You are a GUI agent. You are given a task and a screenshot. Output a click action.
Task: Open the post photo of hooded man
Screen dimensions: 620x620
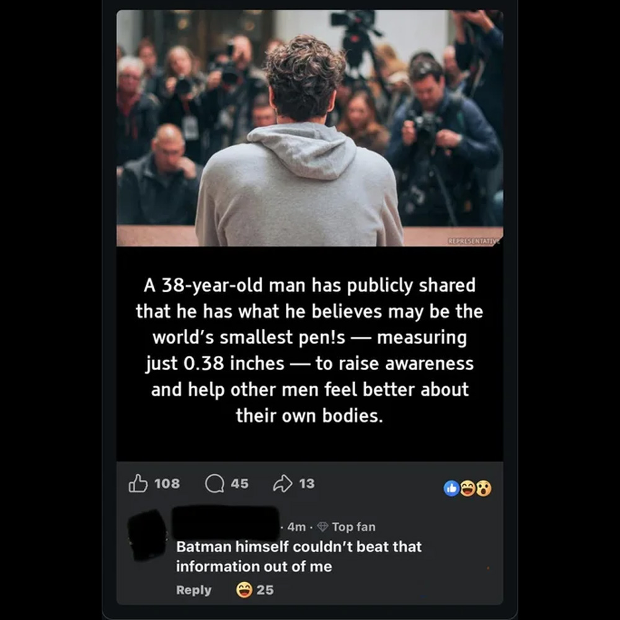309,128
